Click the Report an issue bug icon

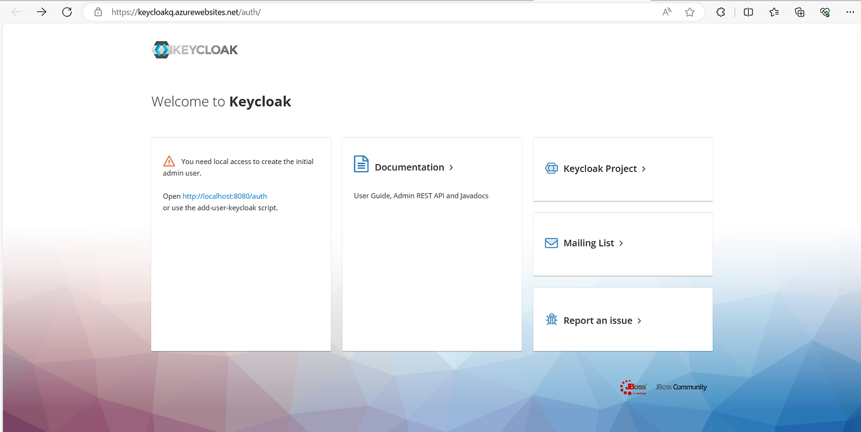pyautogui.click(x=552, y=320)
